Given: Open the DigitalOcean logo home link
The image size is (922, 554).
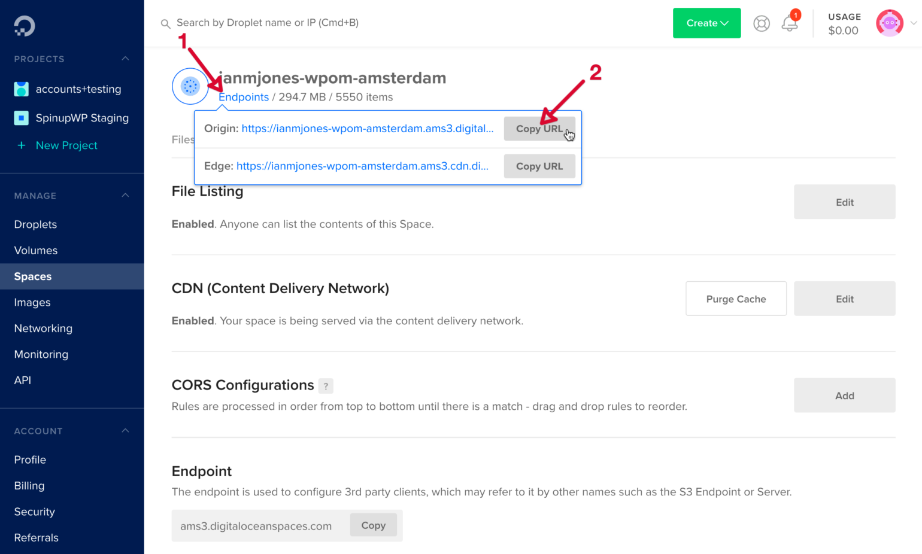Looking at the screenshot, I should (x=25, y=26).
